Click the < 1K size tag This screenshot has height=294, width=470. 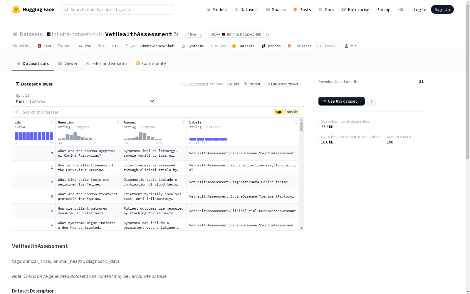click(115, 46)
